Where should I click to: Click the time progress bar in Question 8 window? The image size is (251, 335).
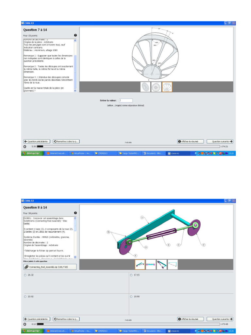point(128,324)
